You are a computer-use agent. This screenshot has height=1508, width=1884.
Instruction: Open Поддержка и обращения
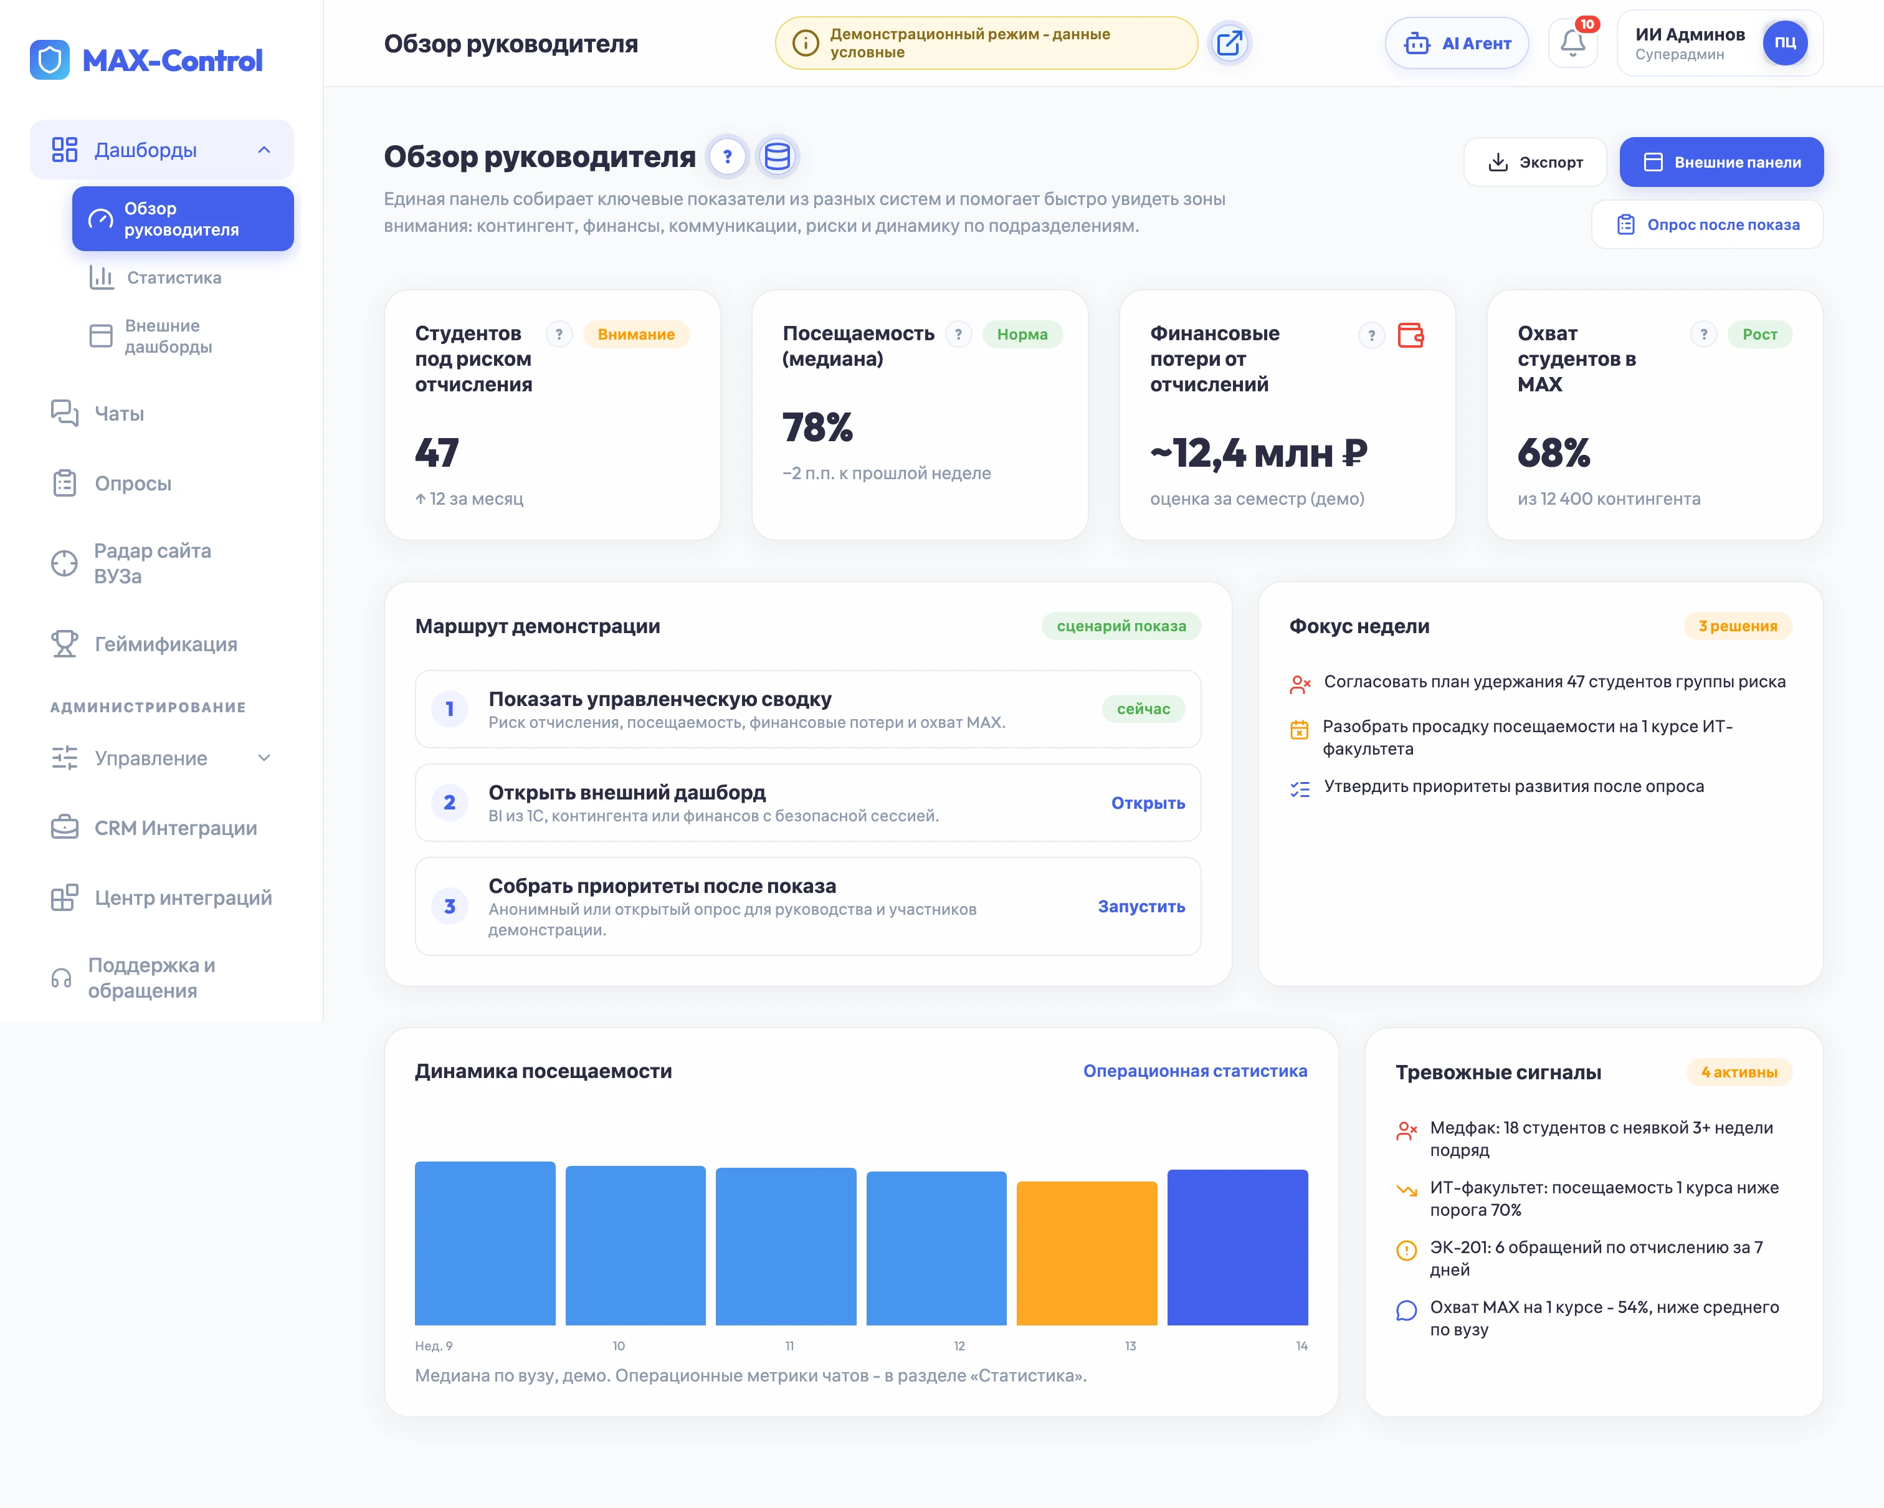tap(161, 978)
